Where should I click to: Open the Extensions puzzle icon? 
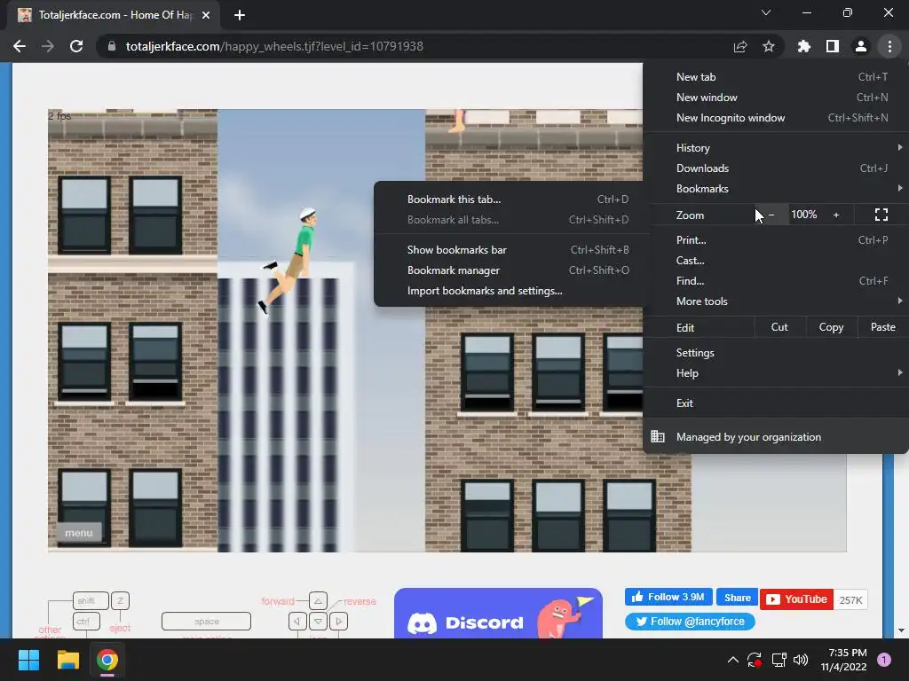804,46
